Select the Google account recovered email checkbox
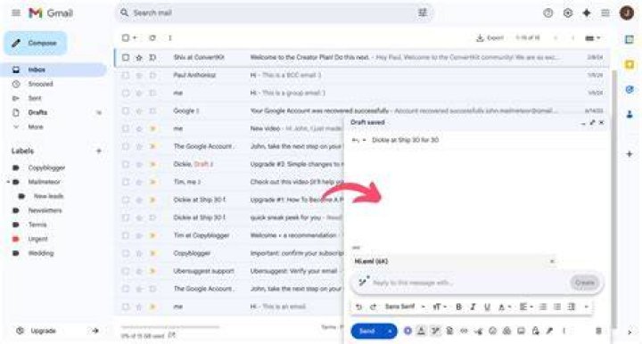This screenshot has height=344, width=642. tap(126, 111)
